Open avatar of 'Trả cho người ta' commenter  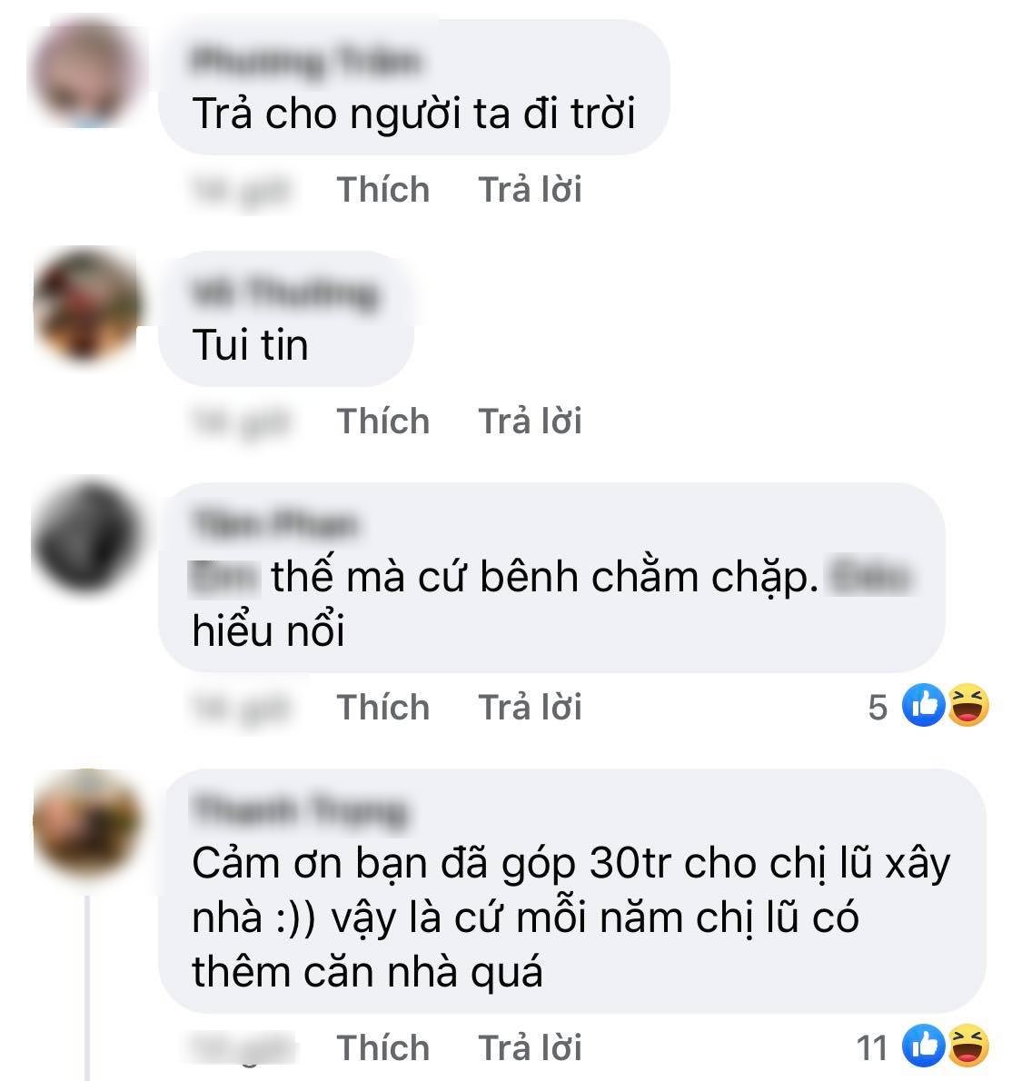click(87, 74)
